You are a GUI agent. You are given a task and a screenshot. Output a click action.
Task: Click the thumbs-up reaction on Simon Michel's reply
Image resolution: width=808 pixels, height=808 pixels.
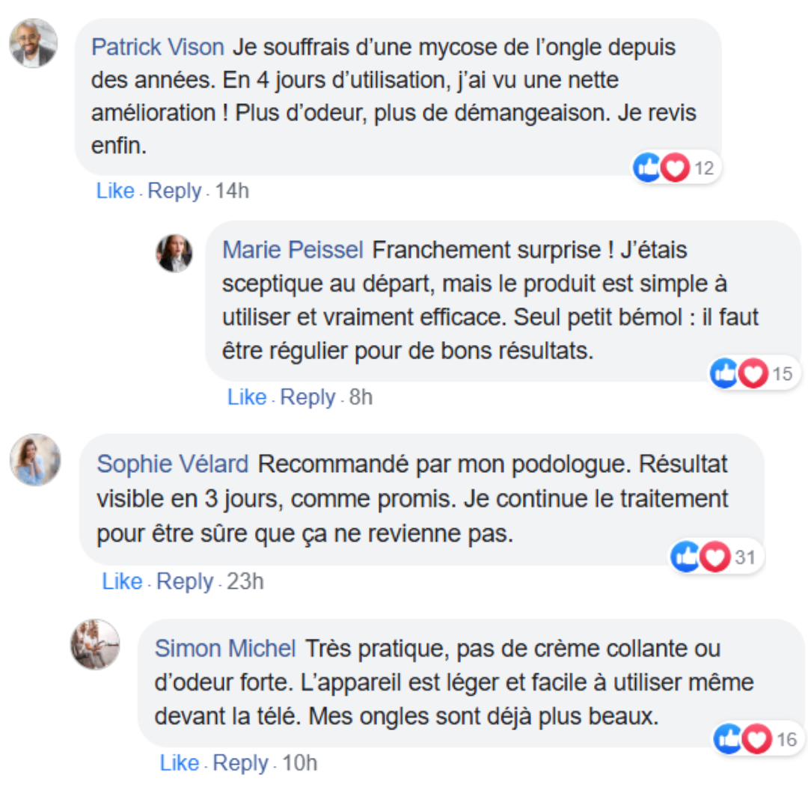729,739
